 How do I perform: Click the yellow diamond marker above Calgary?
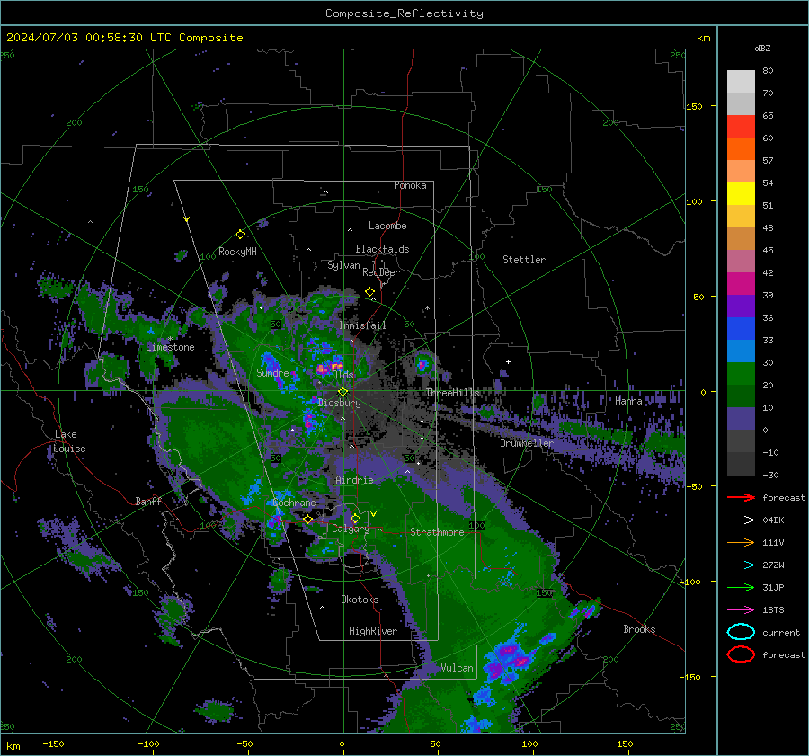[x=355, y=518]
